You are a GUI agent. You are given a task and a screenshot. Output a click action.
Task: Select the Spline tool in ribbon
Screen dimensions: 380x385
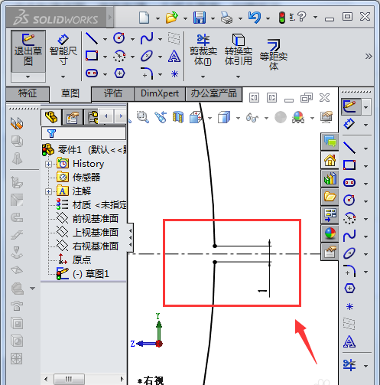point(147,39)
